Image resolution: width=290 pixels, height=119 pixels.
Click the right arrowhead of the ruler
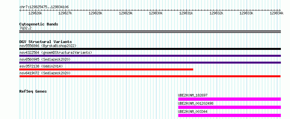click(280, 10)
